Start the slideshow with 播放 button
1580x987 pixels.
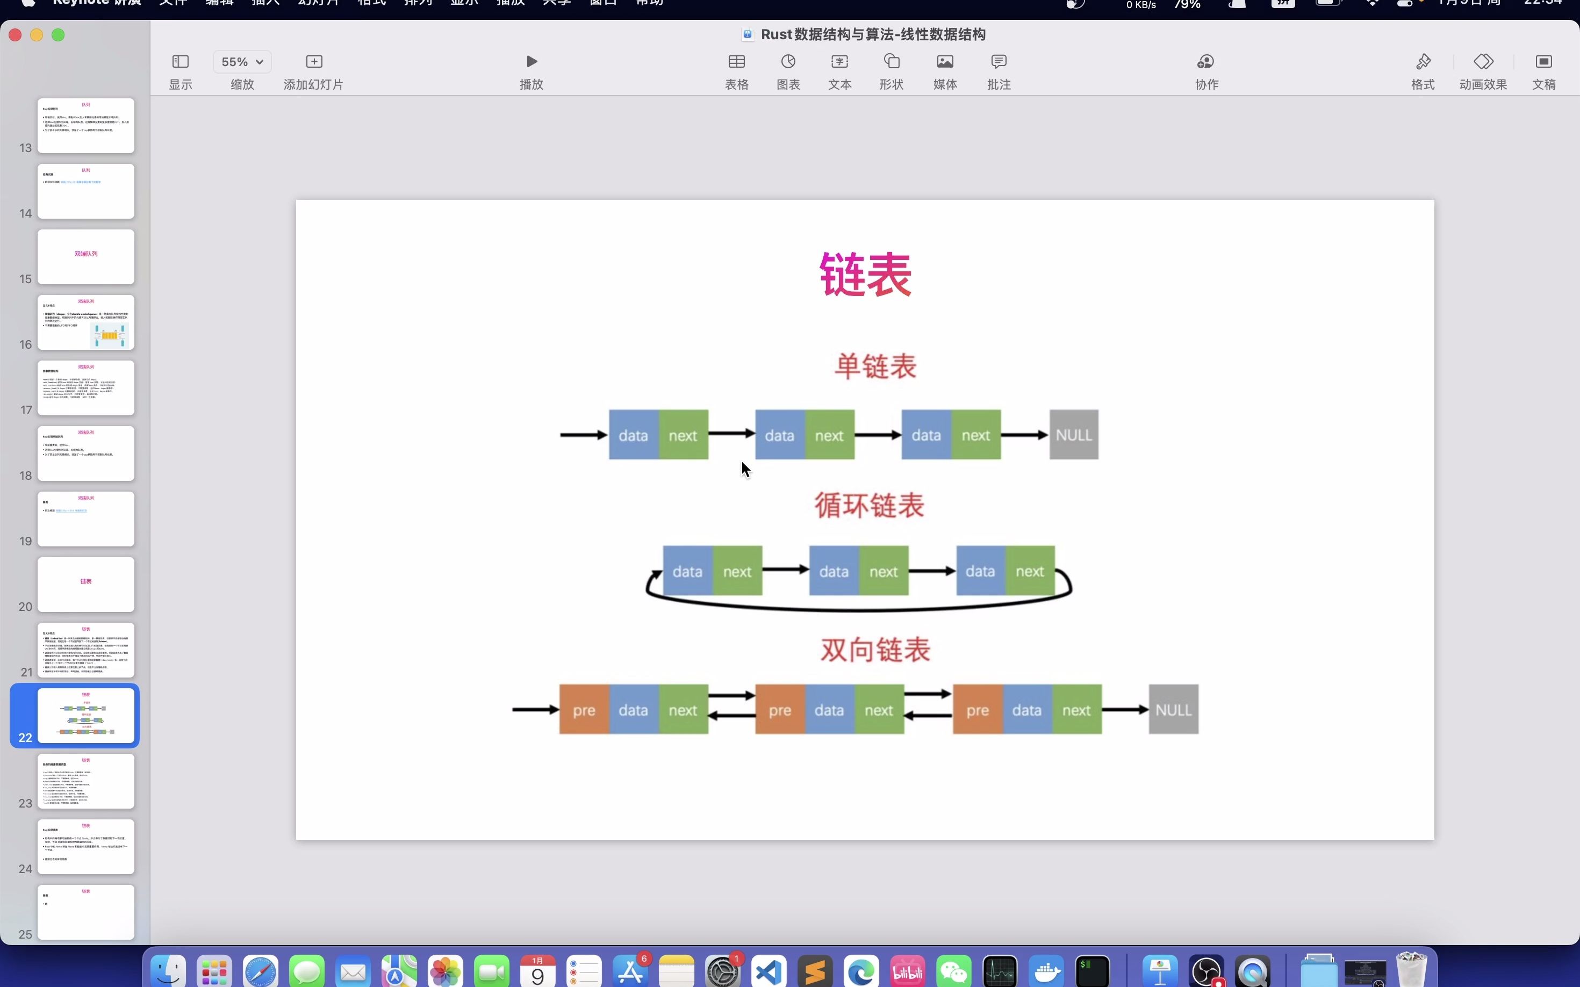(x=530, y=61)
